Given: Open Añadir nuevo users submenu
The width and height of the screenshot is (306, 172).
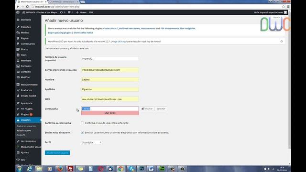Looking at the screenshot, I should click(x=24, y=130).
